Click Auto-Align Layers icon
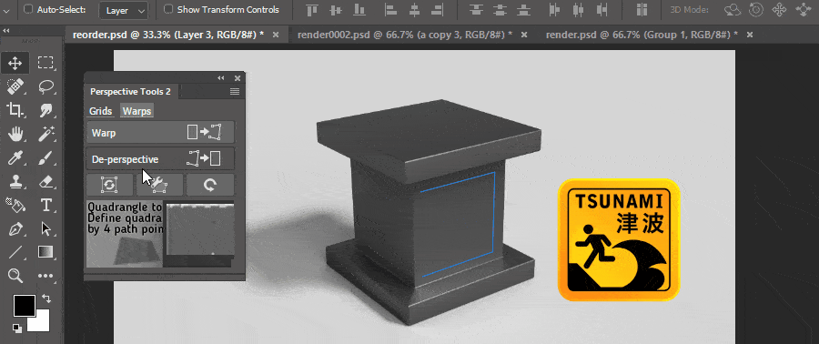Image resolution: width=819 pixels, height=344 pixels. 642,9
